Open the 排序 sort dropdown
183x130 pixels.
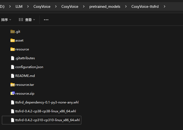6,20
